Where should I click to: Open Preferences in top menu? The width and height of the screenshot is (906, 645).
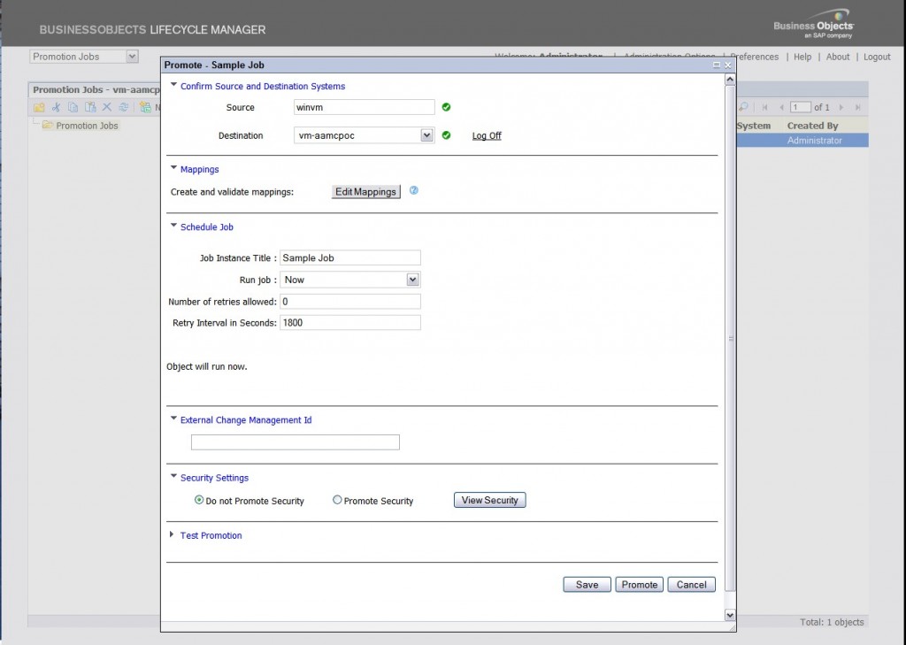(x=755, y=57)
